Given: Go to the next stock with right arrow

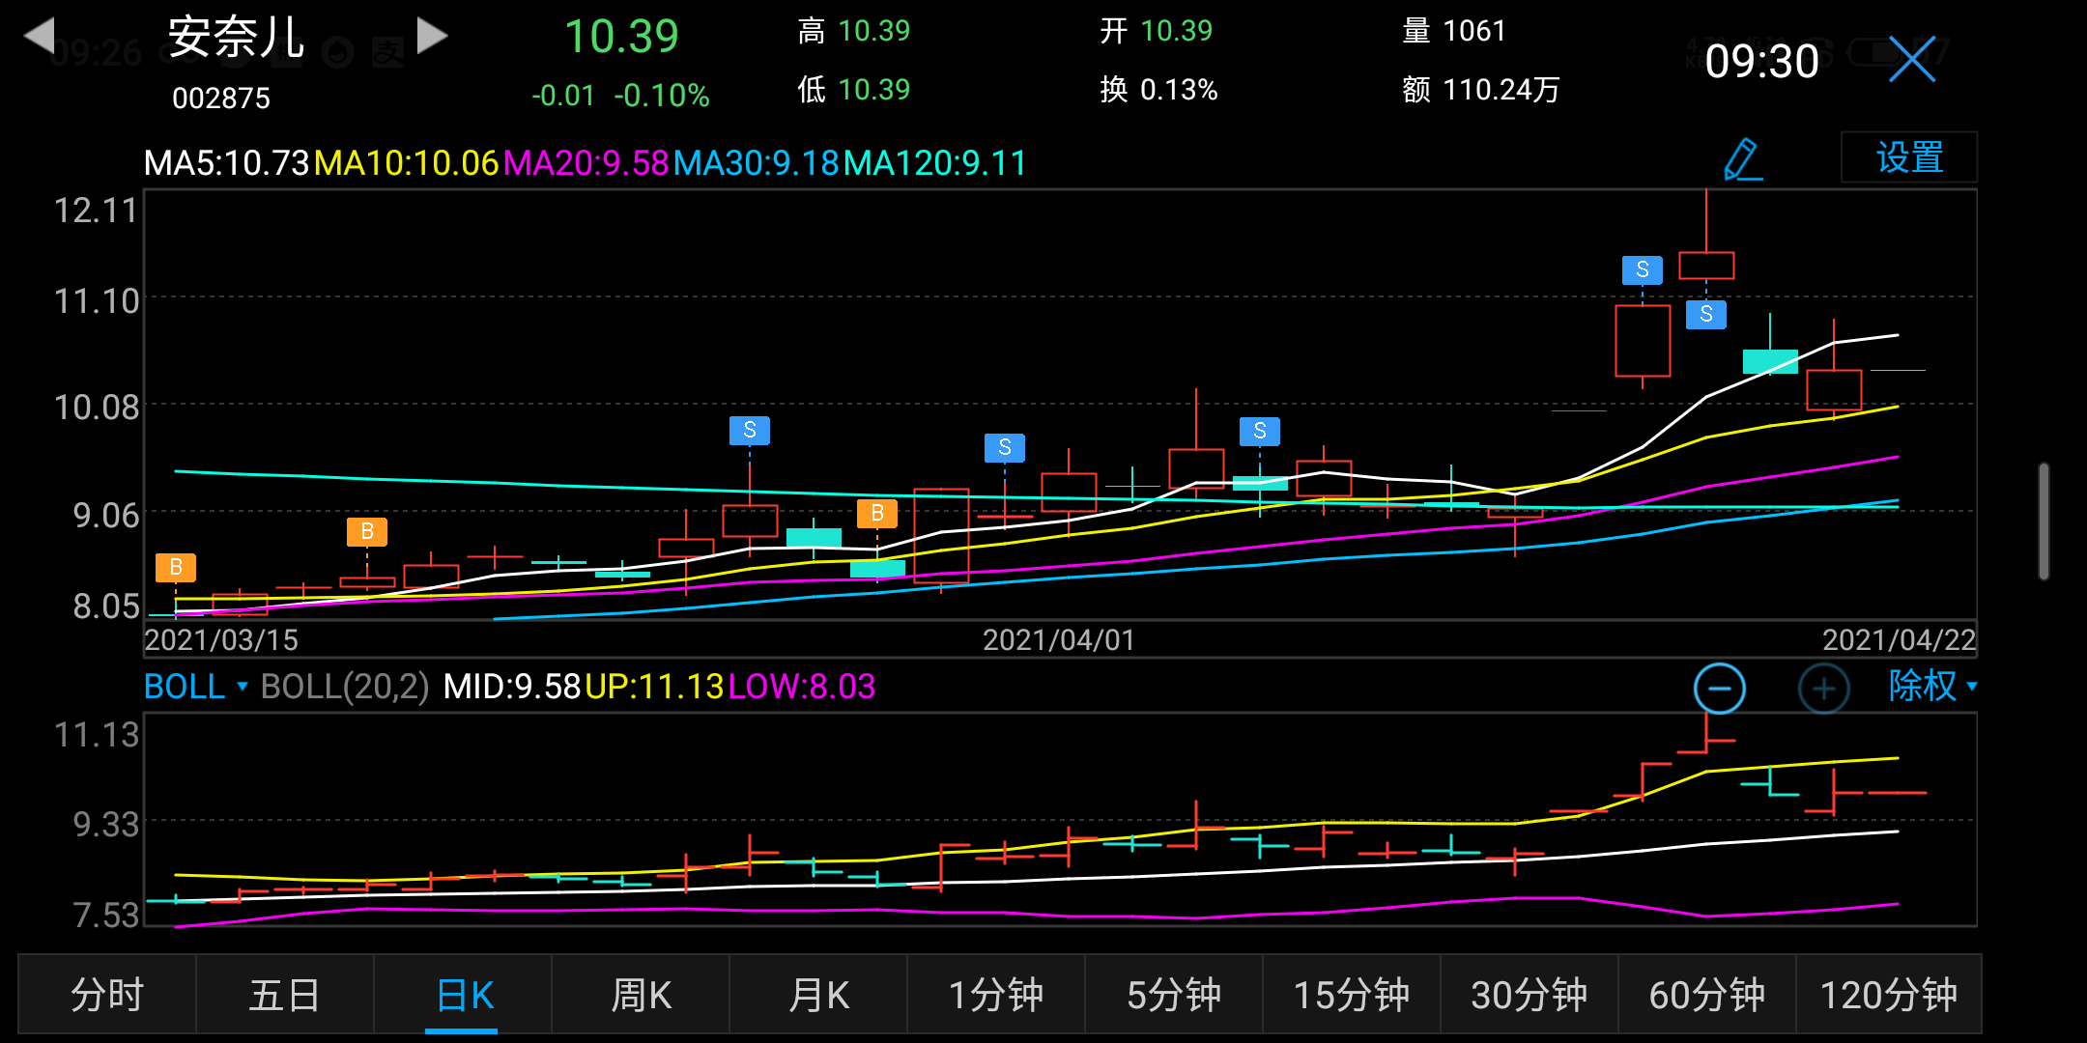Looking at the screenshot, I should (x=432, y=35).
